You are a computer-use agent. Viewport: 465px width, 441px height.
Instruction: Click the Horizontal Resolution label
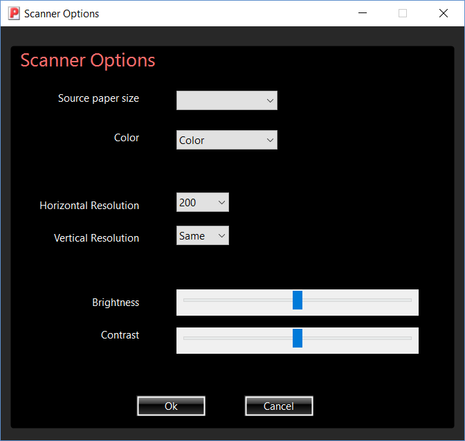click(89, 206)
